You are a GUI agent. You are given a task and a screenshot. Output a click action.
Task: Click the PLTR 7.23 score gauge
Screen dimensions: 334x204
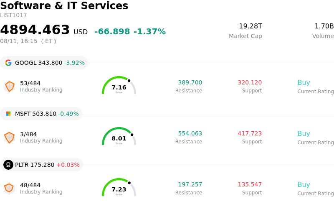[119, 187]
